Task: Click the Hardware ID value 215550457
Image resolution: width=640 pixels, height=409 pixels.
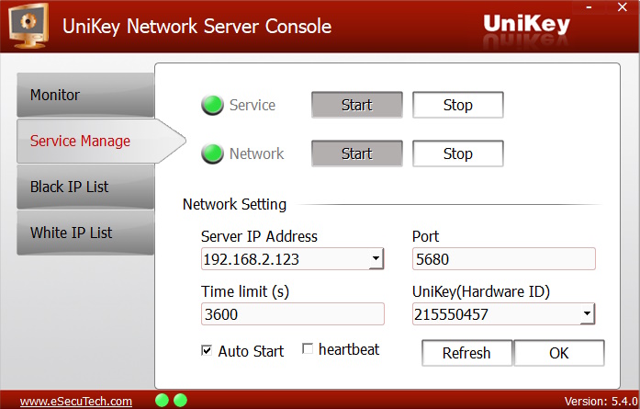Action: (451, 314)
